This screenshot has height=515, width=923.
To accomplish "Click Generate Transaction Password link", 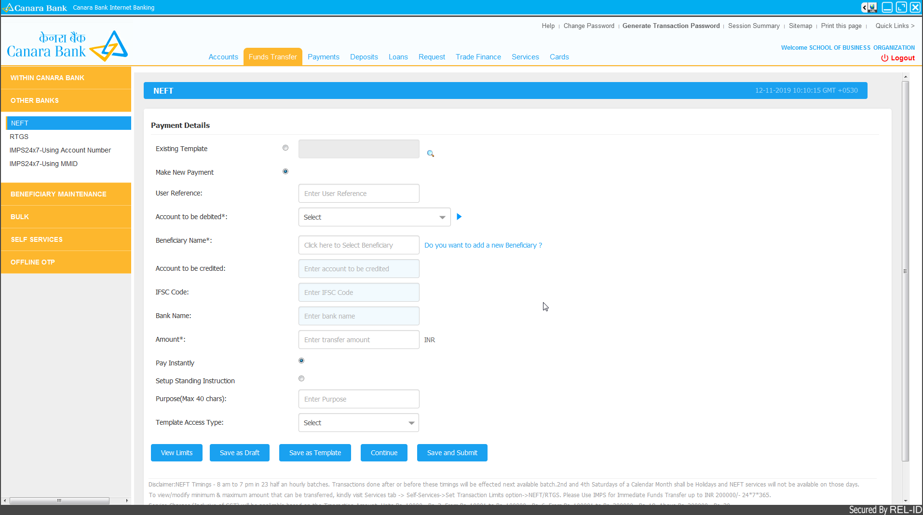I will [671, 26].
